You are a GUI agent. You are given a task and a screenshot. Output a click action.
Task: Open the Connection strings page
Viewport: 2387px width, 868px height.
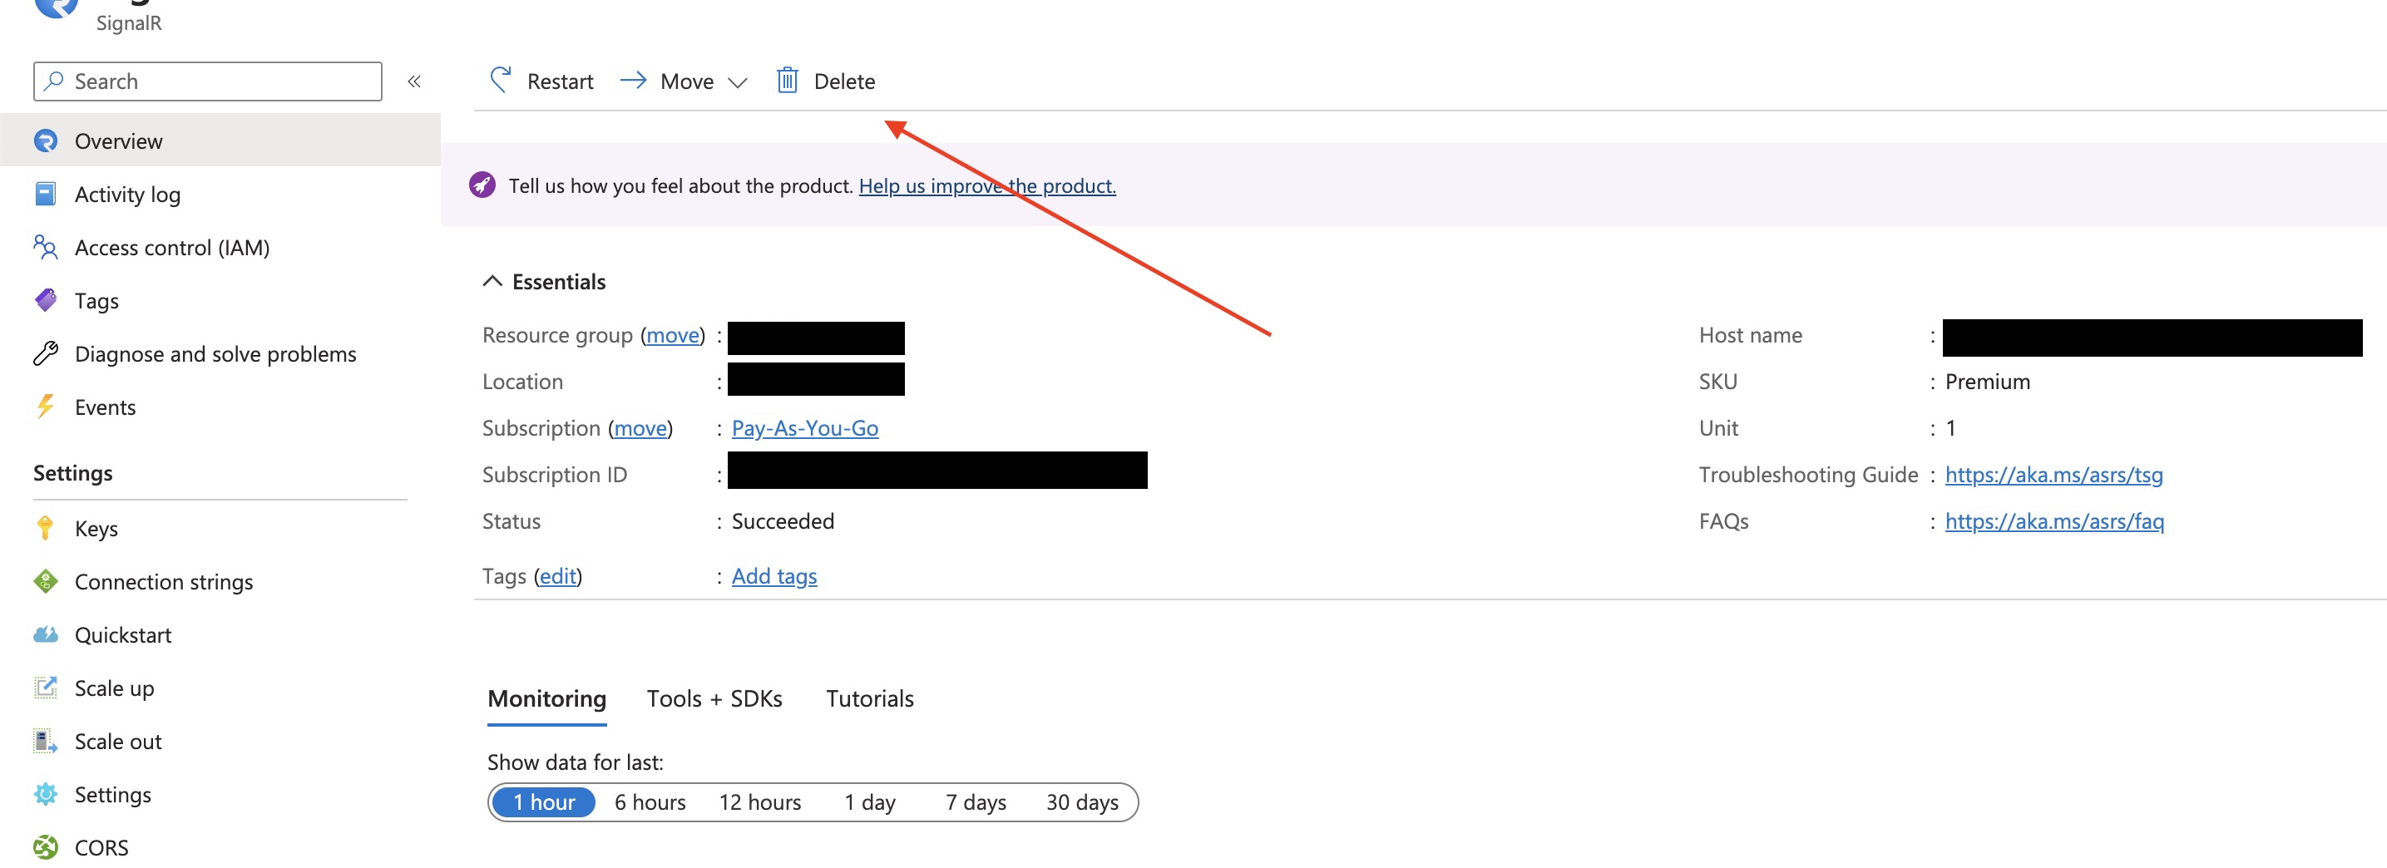(163, 582)
